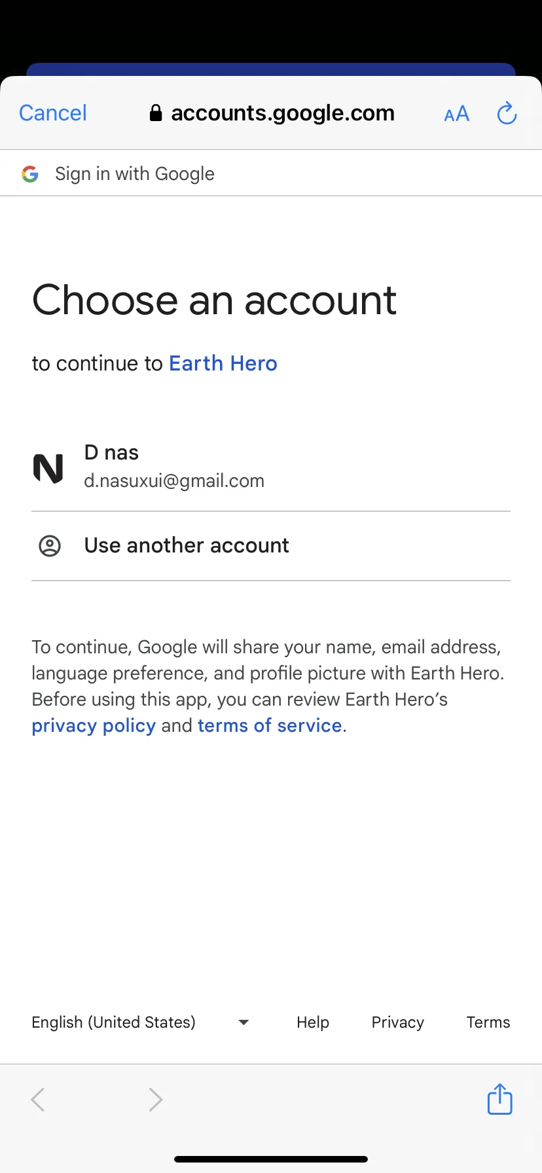Click the language dropdown arrow
542x1173 pixels.
pos(244,1022)
